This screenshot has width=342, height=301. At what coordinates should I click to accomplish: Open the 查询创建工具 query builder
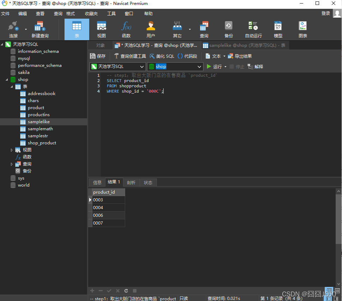(130, 56)
